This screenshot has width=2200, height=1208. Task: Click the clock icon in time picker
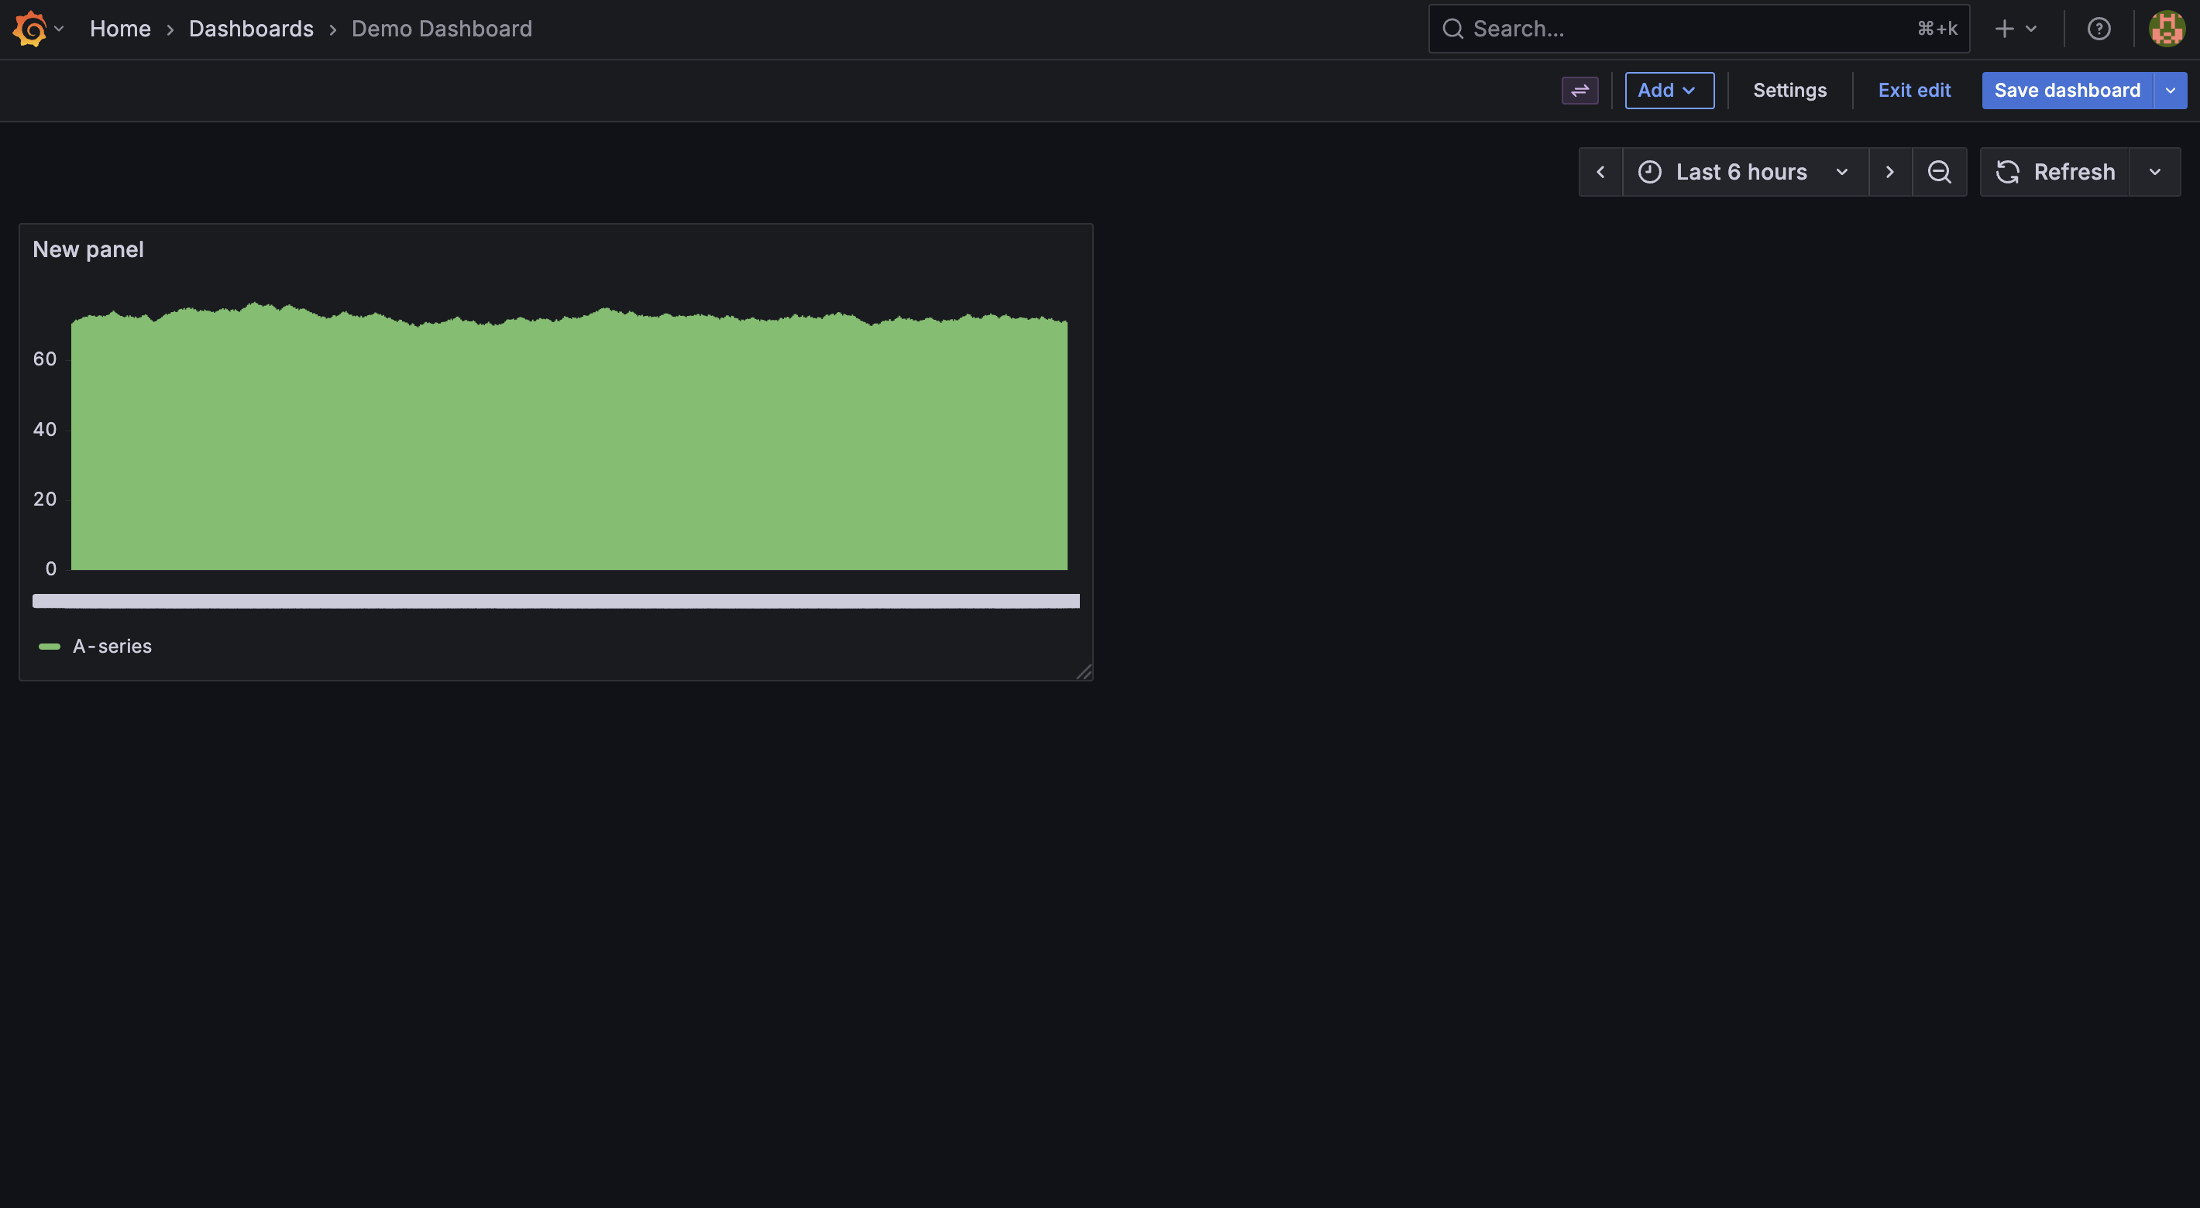1649,173
